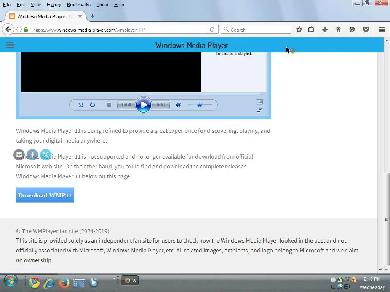Viewport: 390px width, 292px height.
Task: Show your bookmarks list icon
Action: pos(311,30)
